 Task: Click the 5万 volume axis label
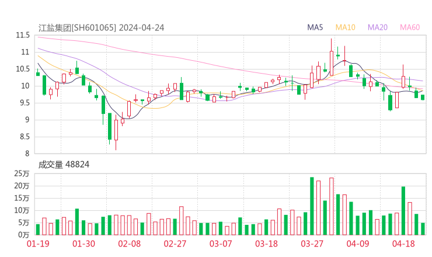(x=24, y=223)
